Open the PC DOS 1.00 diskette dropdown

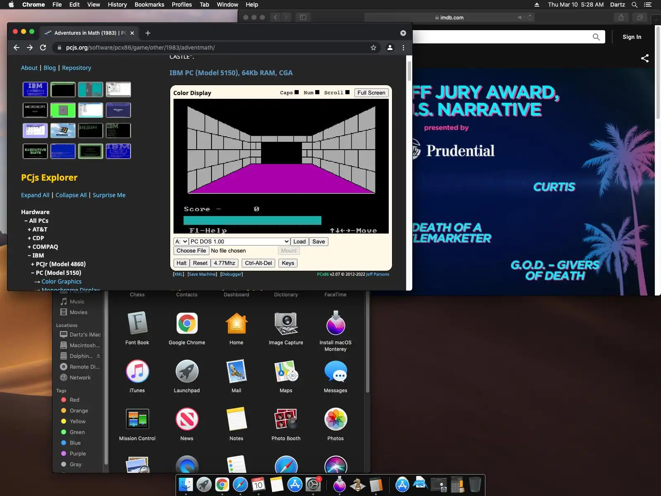[x=240, y=242]
